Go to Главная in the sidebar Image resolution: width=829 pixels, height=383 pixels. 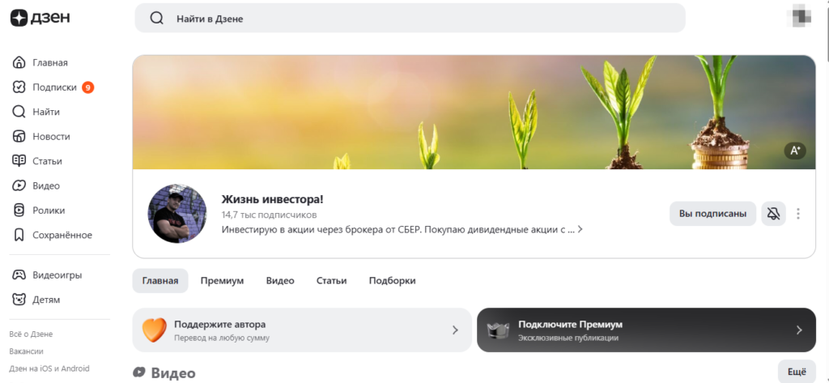pyautogui.click(x=49, y=62)
